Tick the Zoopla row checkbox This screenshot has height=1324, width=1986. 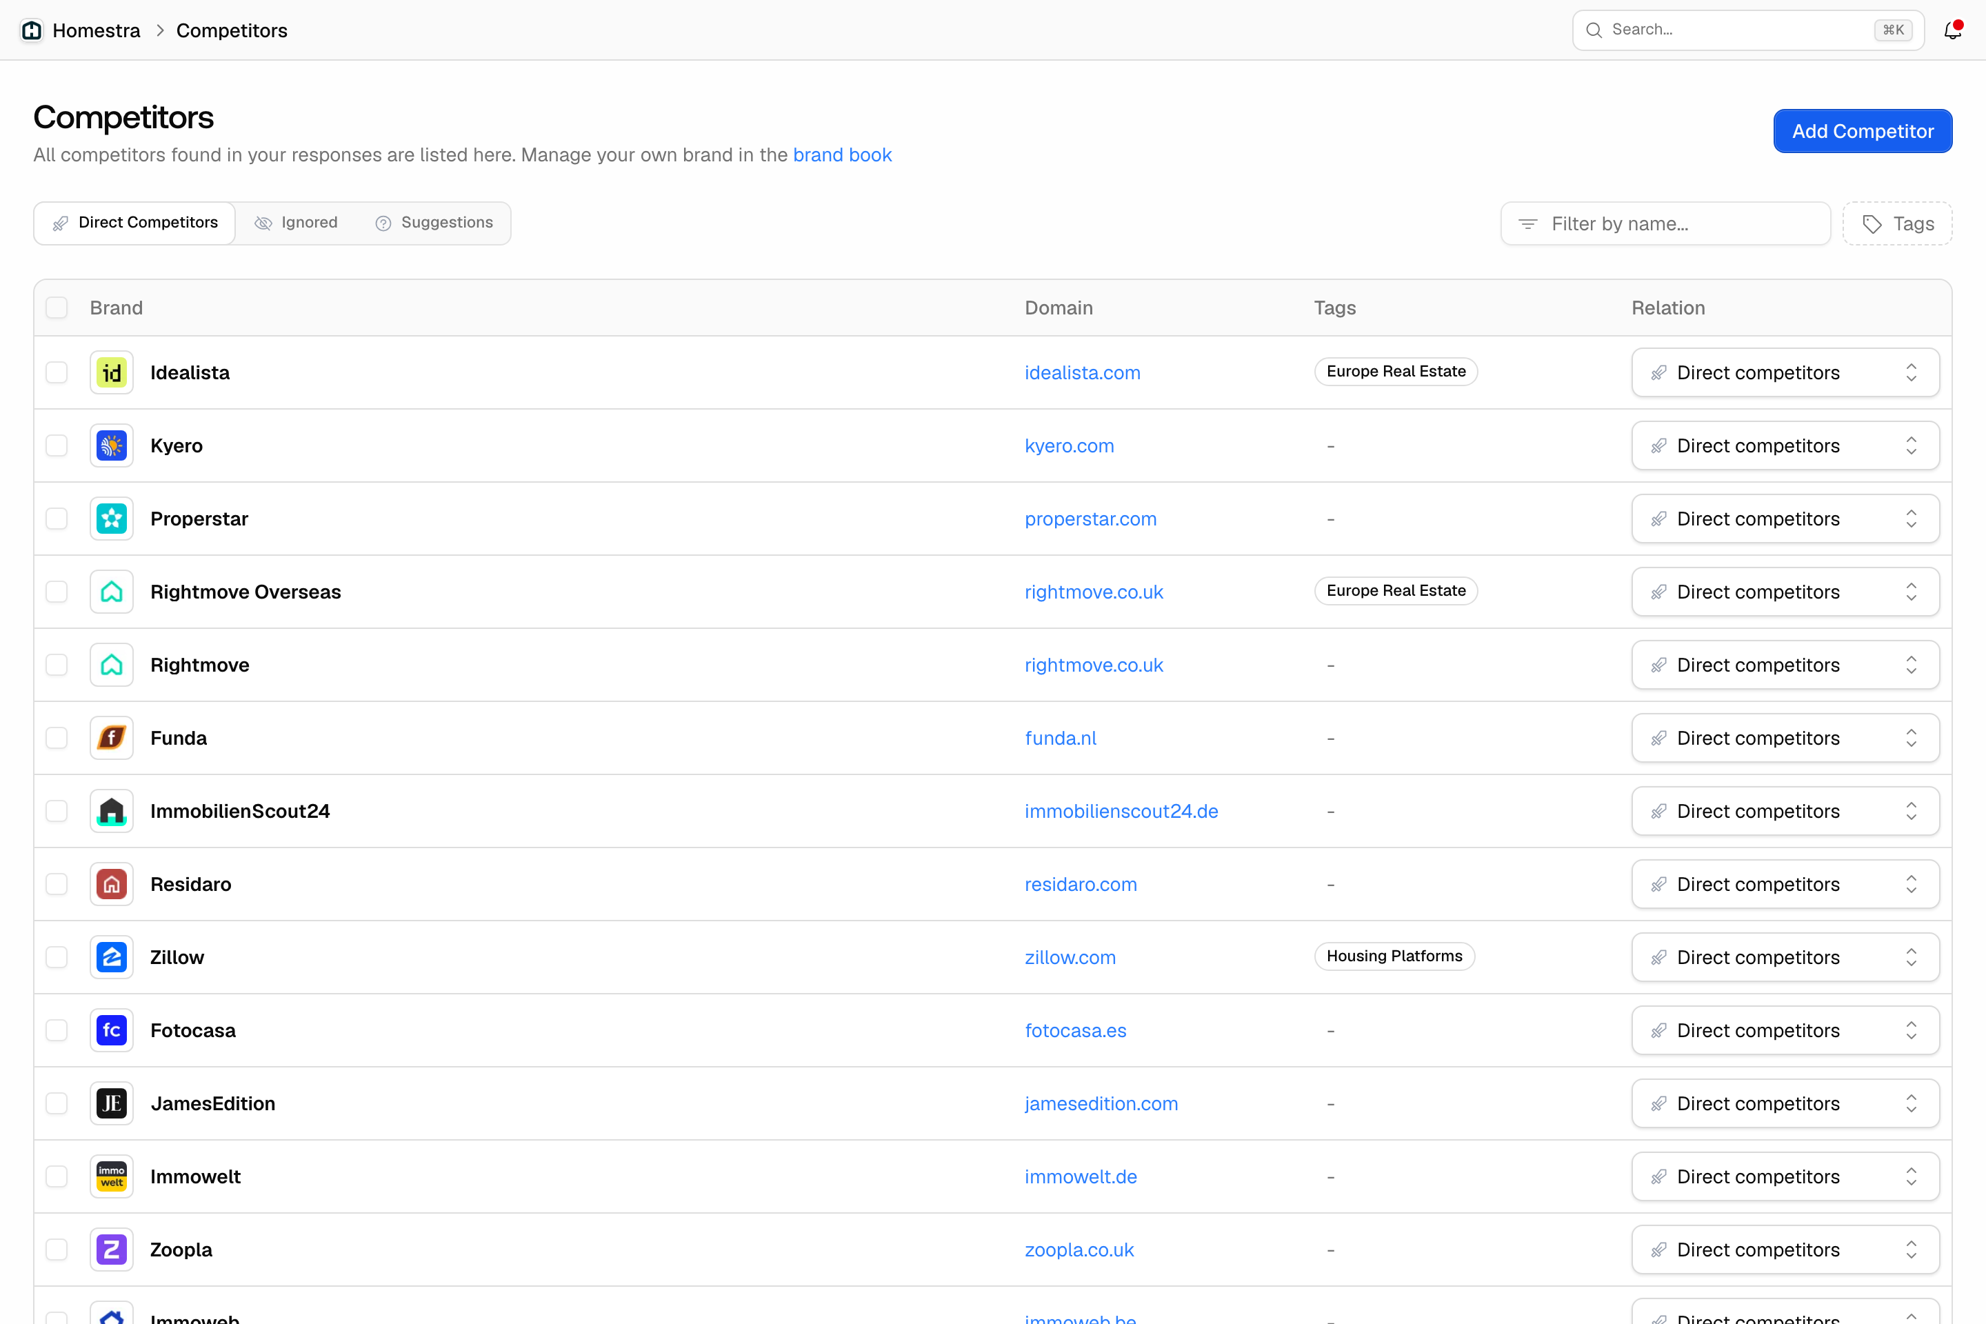pos(57,1250)
